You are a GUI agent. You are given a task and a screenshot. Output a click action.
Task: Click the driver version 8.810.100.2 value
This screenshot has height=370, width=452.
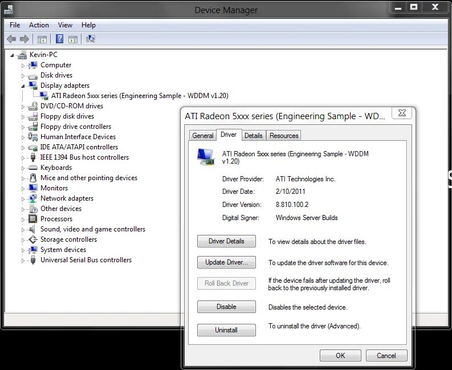[292, 205]
